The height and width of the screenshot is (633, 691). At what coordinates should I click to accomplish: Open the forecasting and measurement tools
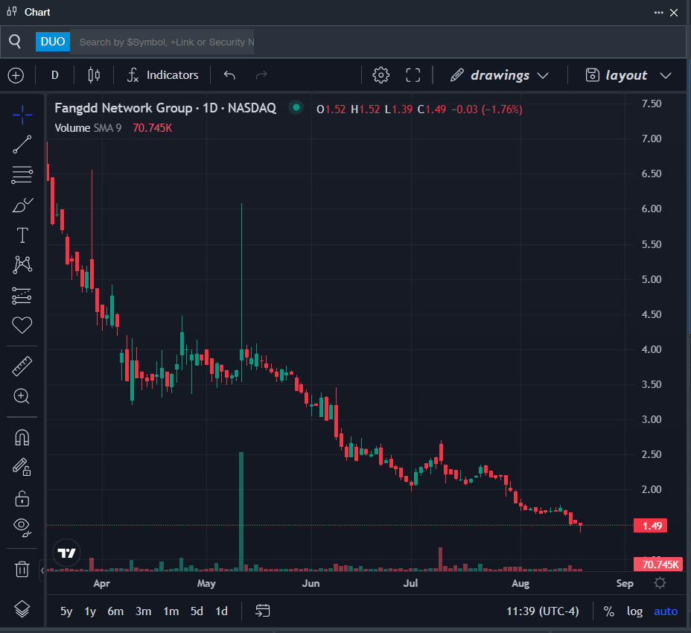point(22,296)
